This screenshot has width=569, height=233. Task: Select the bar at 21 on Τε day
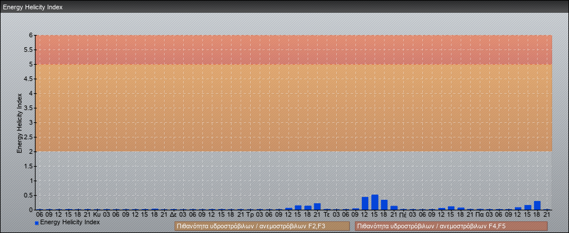coord(394,208)
